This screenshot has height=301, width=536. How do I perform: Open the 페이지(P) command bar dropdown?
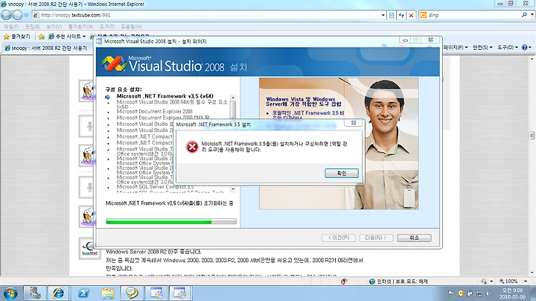[x=456, y=48]
